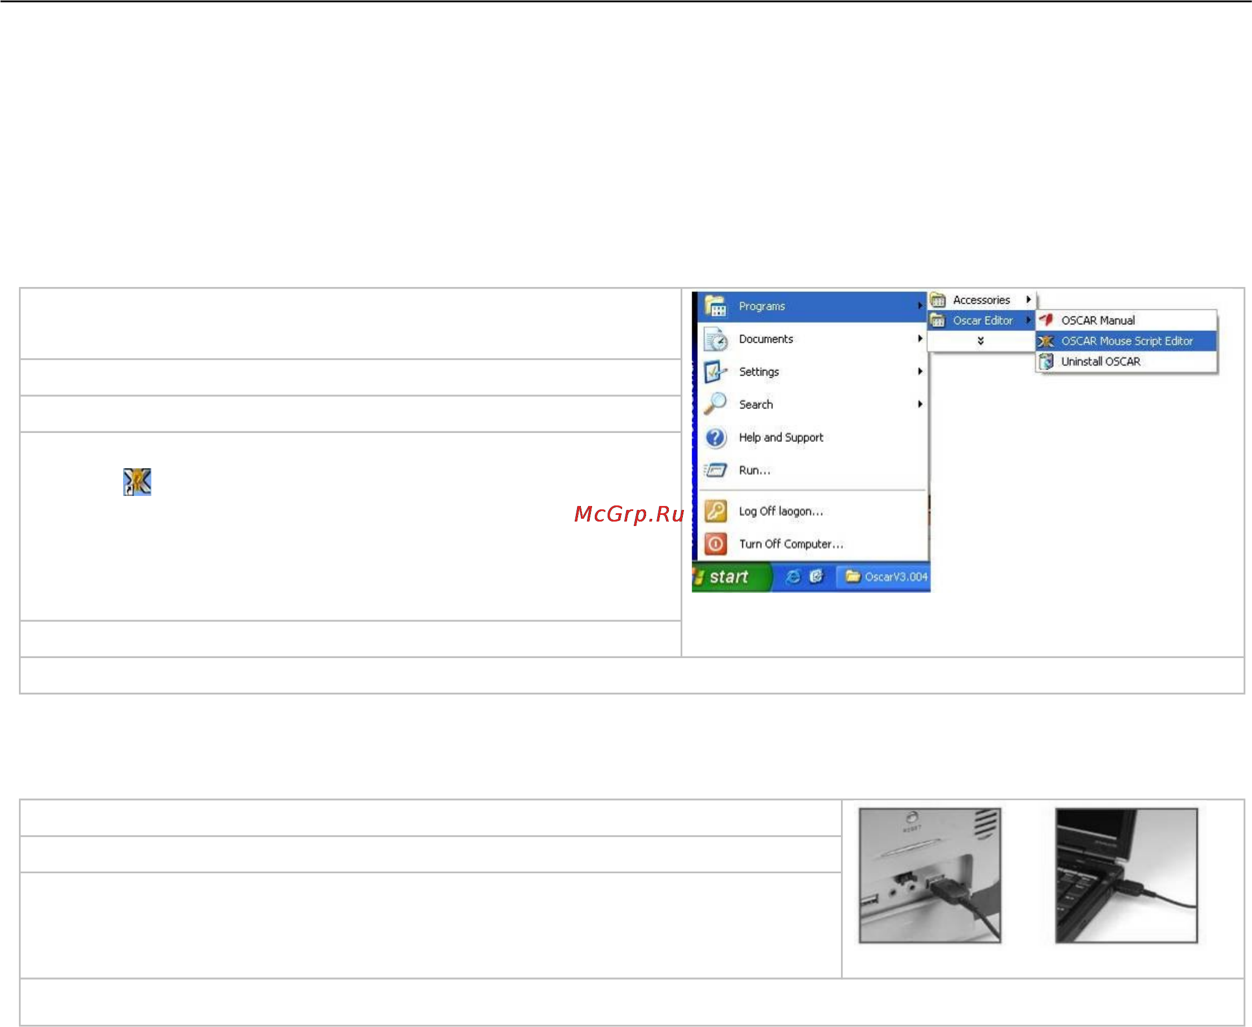
Task: Click the OSCAR desktop shortcut icon
Action: [x=137, y=482]
